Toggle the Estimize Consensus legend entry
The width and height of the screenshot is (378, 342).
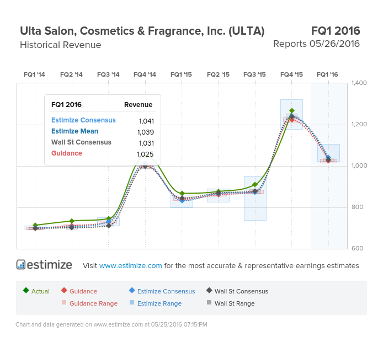pyautogui.click(x=162, y=291)
